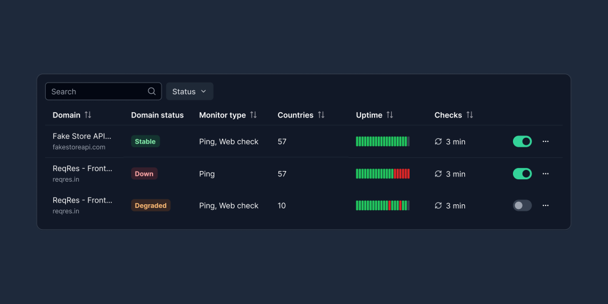Open the Status filter dropdown
This screenshot has width=608, height=304.
pos(189,91)
